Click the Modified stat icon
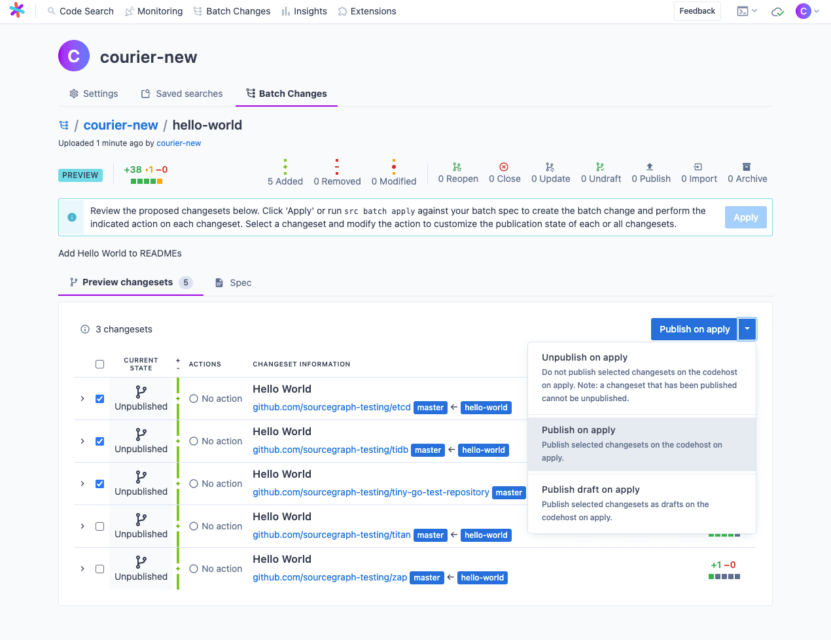831x640 pixels. click(x=394, y=166)
